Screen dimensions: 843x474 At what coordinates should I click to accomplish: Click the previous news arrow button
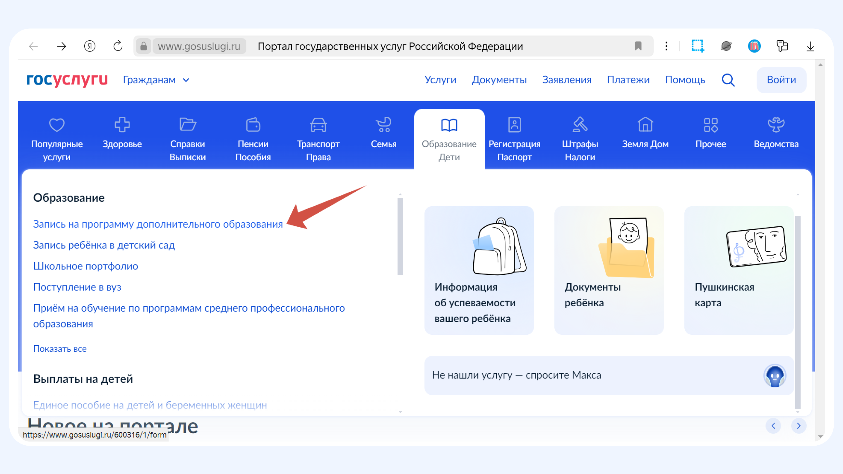pyautogui.click(x=773, y=426)
